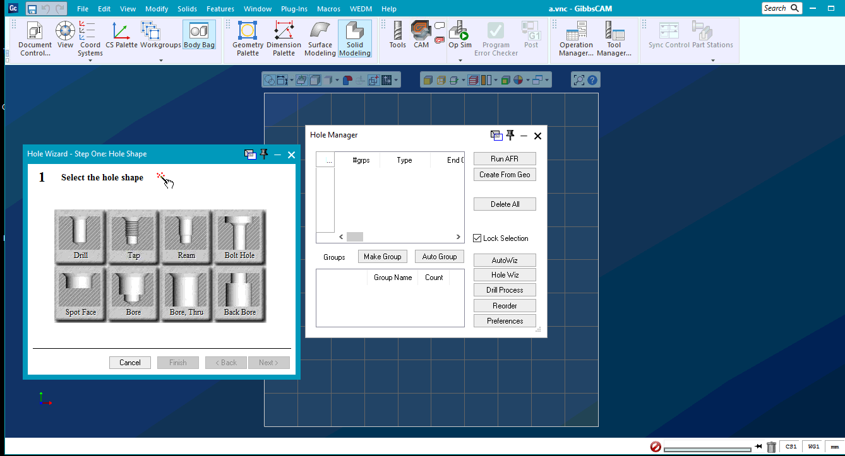Open the File menu
Image resolution: width=845 pixels, height=456 pixels.
click(83, 9)
